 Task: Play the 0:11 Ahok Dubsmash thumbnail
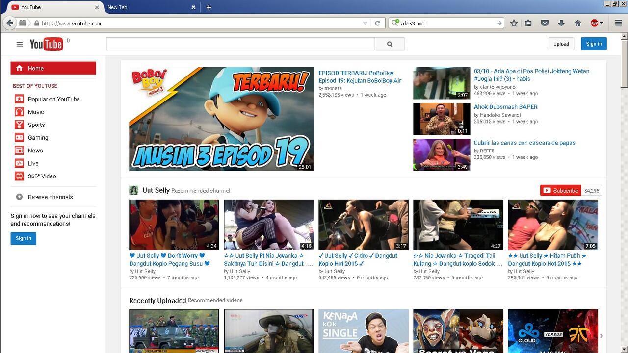point(442,119)
